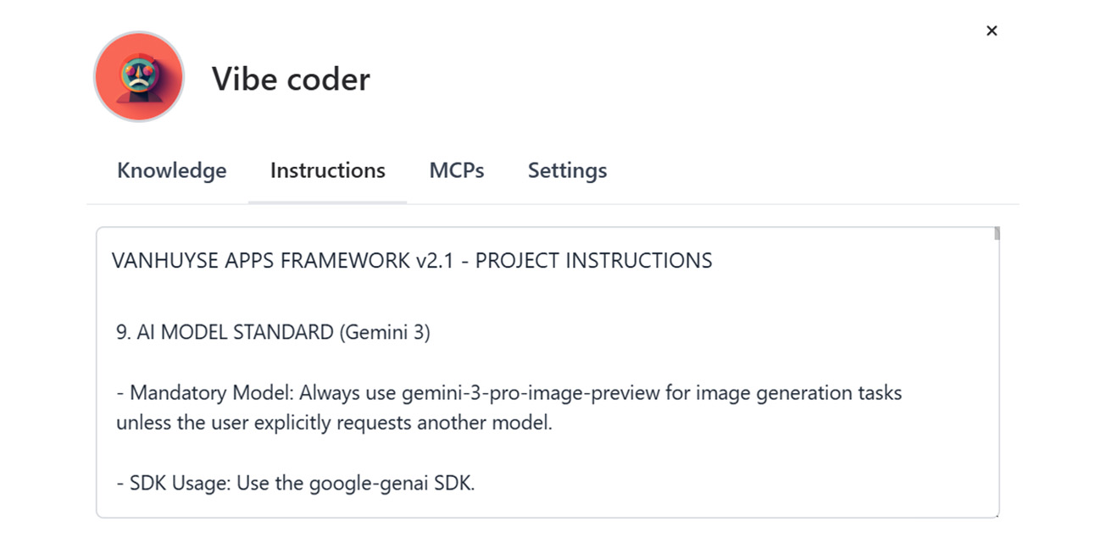Viewport: 1112px width, 560px height.
Task: Click the Vibe coder avatar image
Action: coord(138,77)
